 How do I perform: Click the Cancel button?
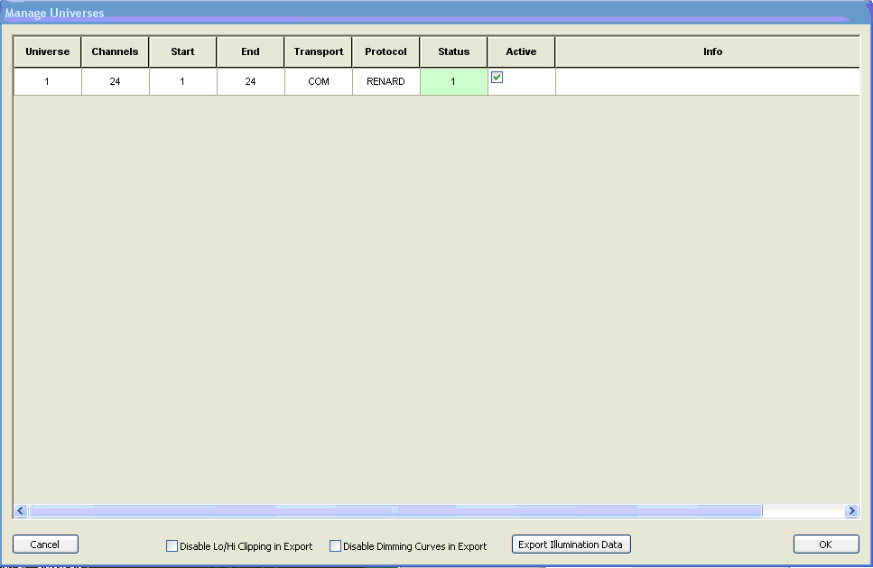pos(46,544)
